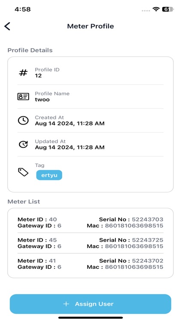The height and width of the screenshot is (322, 181).
Task: Tap the Profile ID value 12
Action: click(38, 76)
